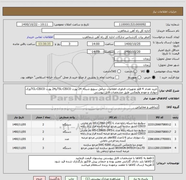
Task: Click the goods group field ارتباطی و مخابراتی
Action: (x=92, y=107)
